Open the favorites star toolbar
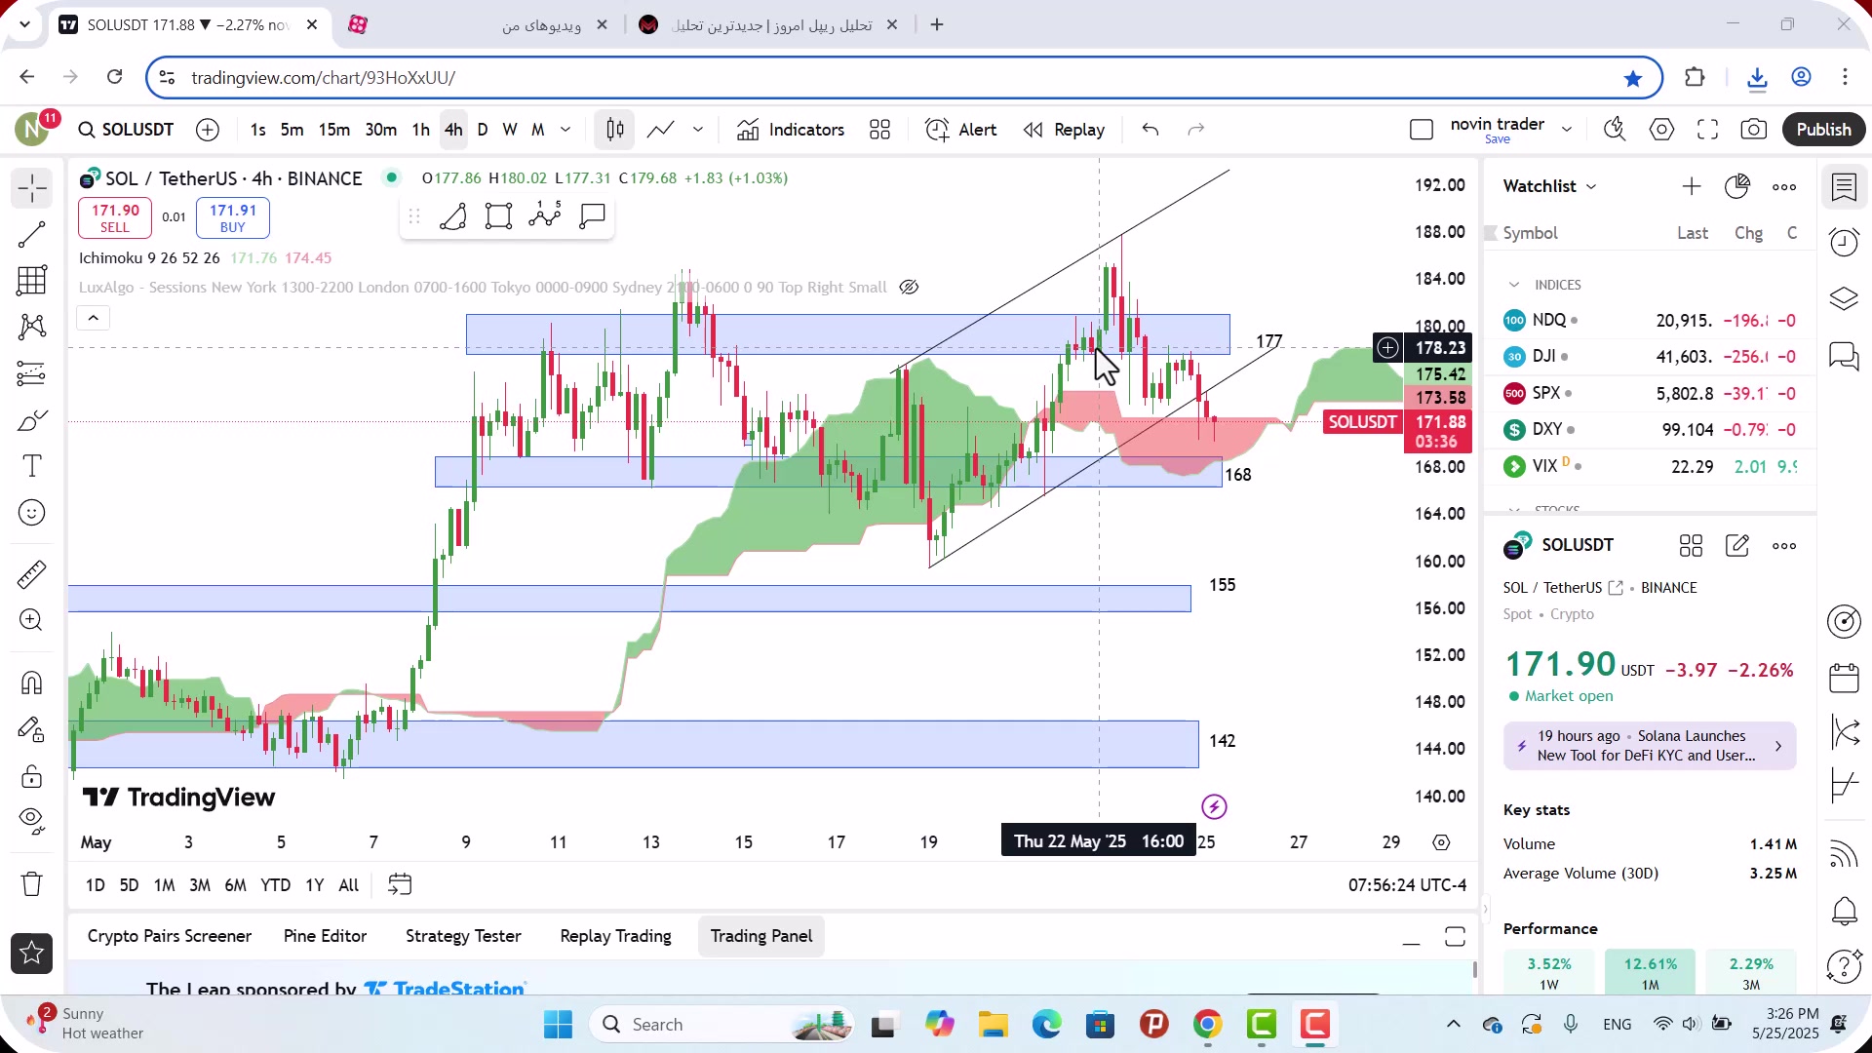The height and width of the screenshot is (1053, 1872). [32, 954]
